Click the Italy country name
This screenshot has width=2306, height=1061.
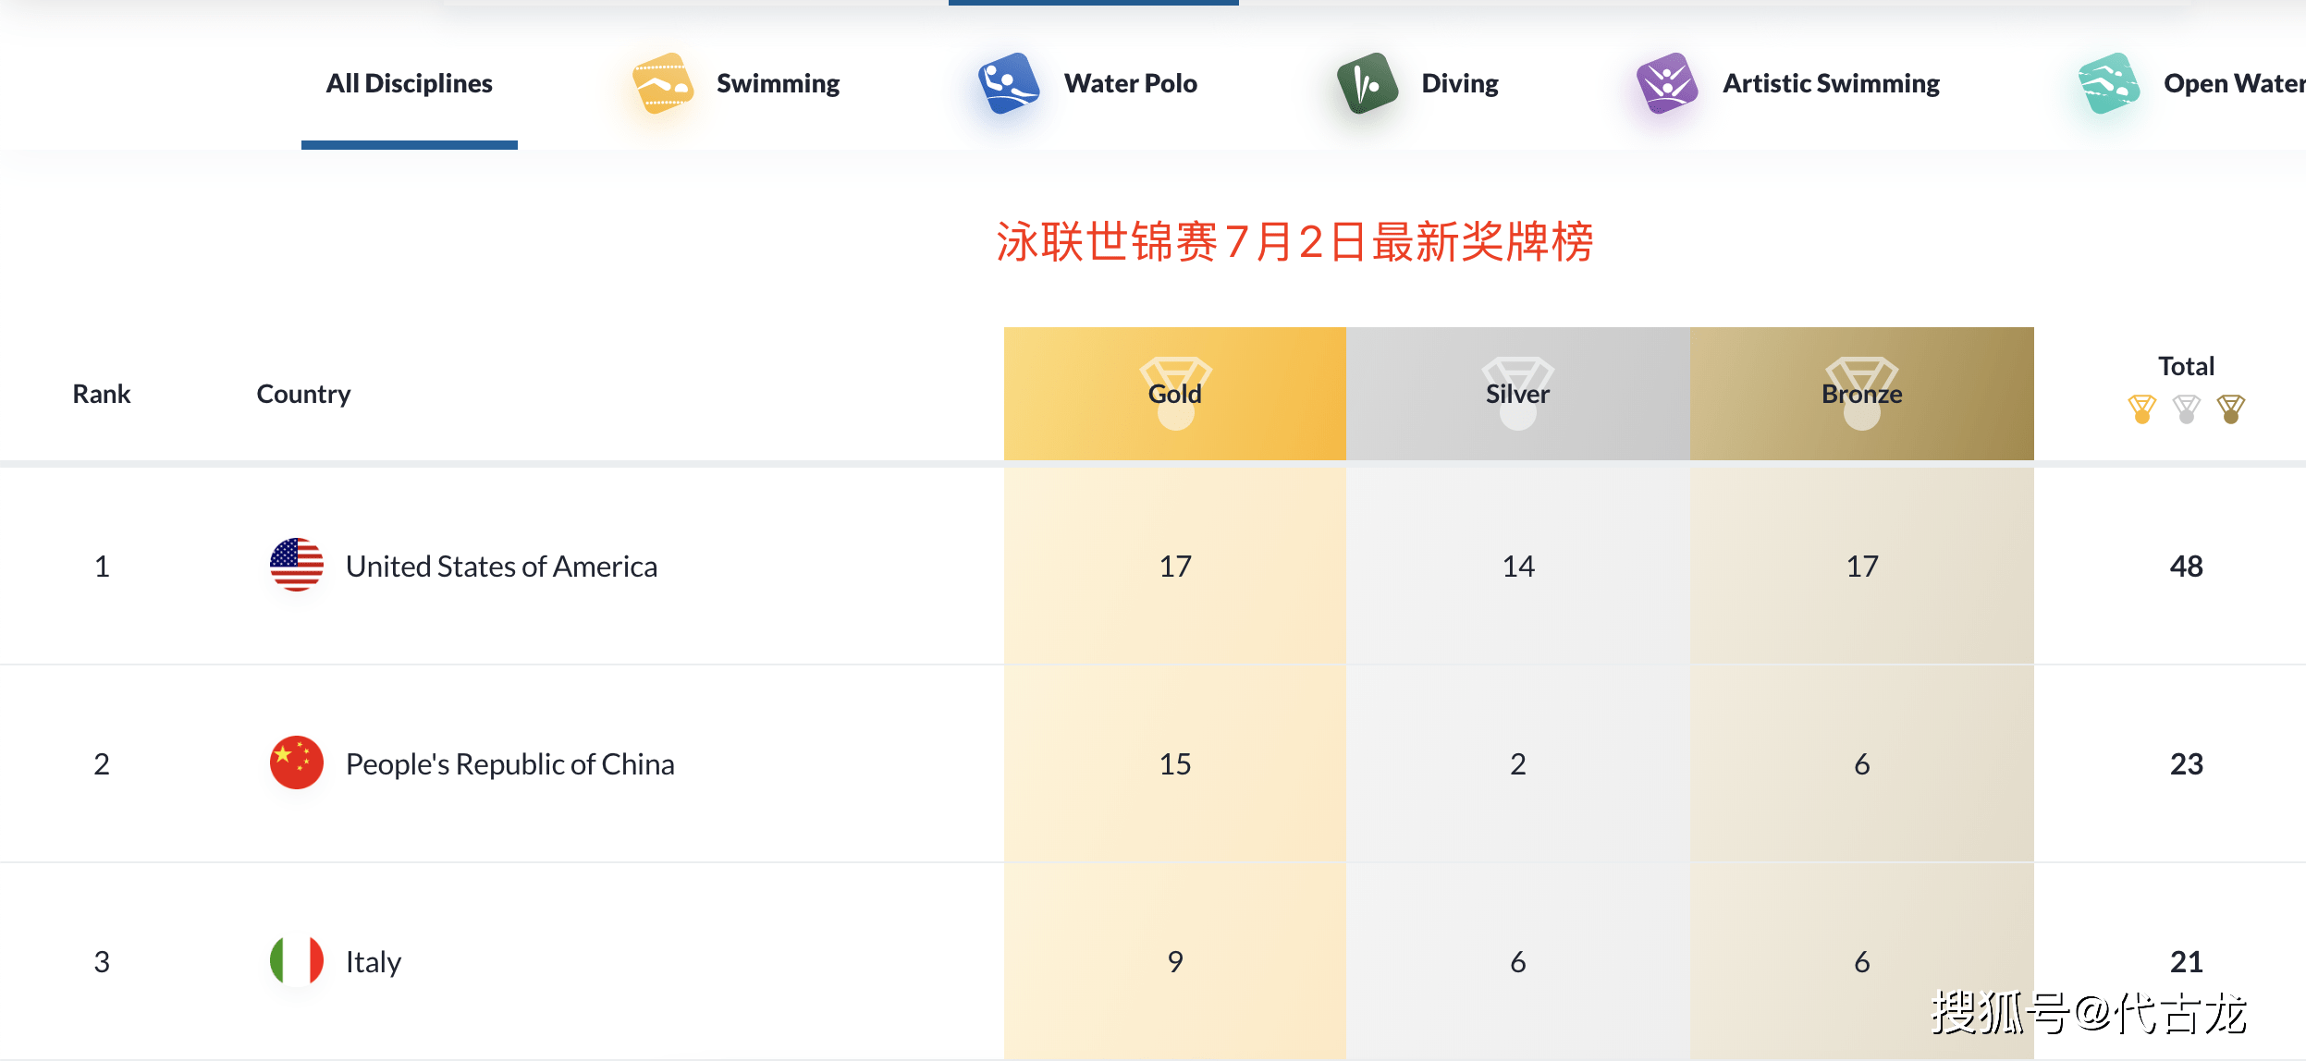coord(373,961)
